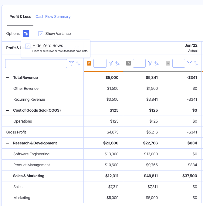This screenshot has height=206, width=203.
Task: Click filter icon in the orange D column
Action: pos(111,63)
